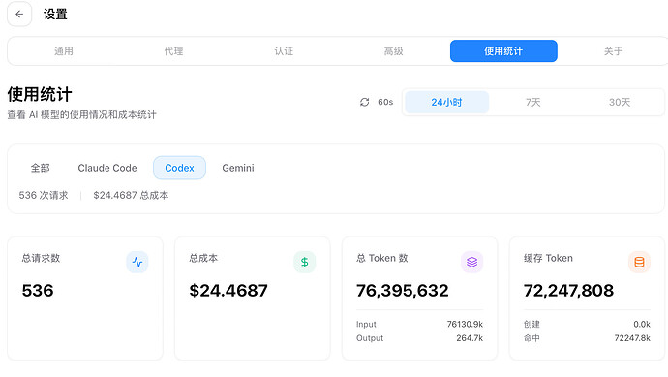Open the 通用 settings tab
The width and height of the screenshot is (668, 377).
click(64, 51)
